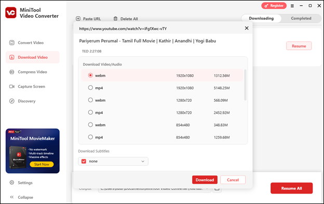
Task: Select webm 854x480 radio button
Action: click(90, 125)
